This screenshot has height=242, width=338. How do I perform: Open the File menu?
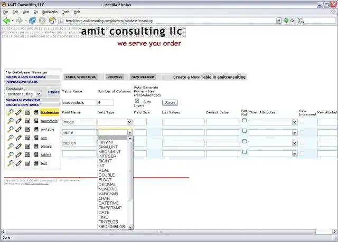click(x=6, y=12)
